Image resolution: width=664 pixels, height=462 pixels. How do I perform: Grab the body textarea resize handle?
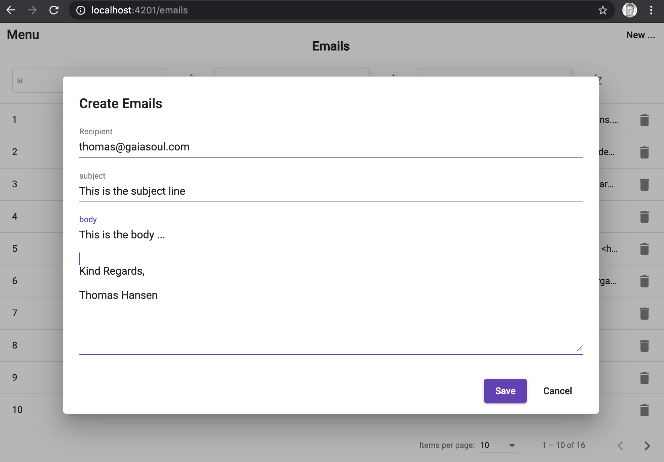(579, 348)
